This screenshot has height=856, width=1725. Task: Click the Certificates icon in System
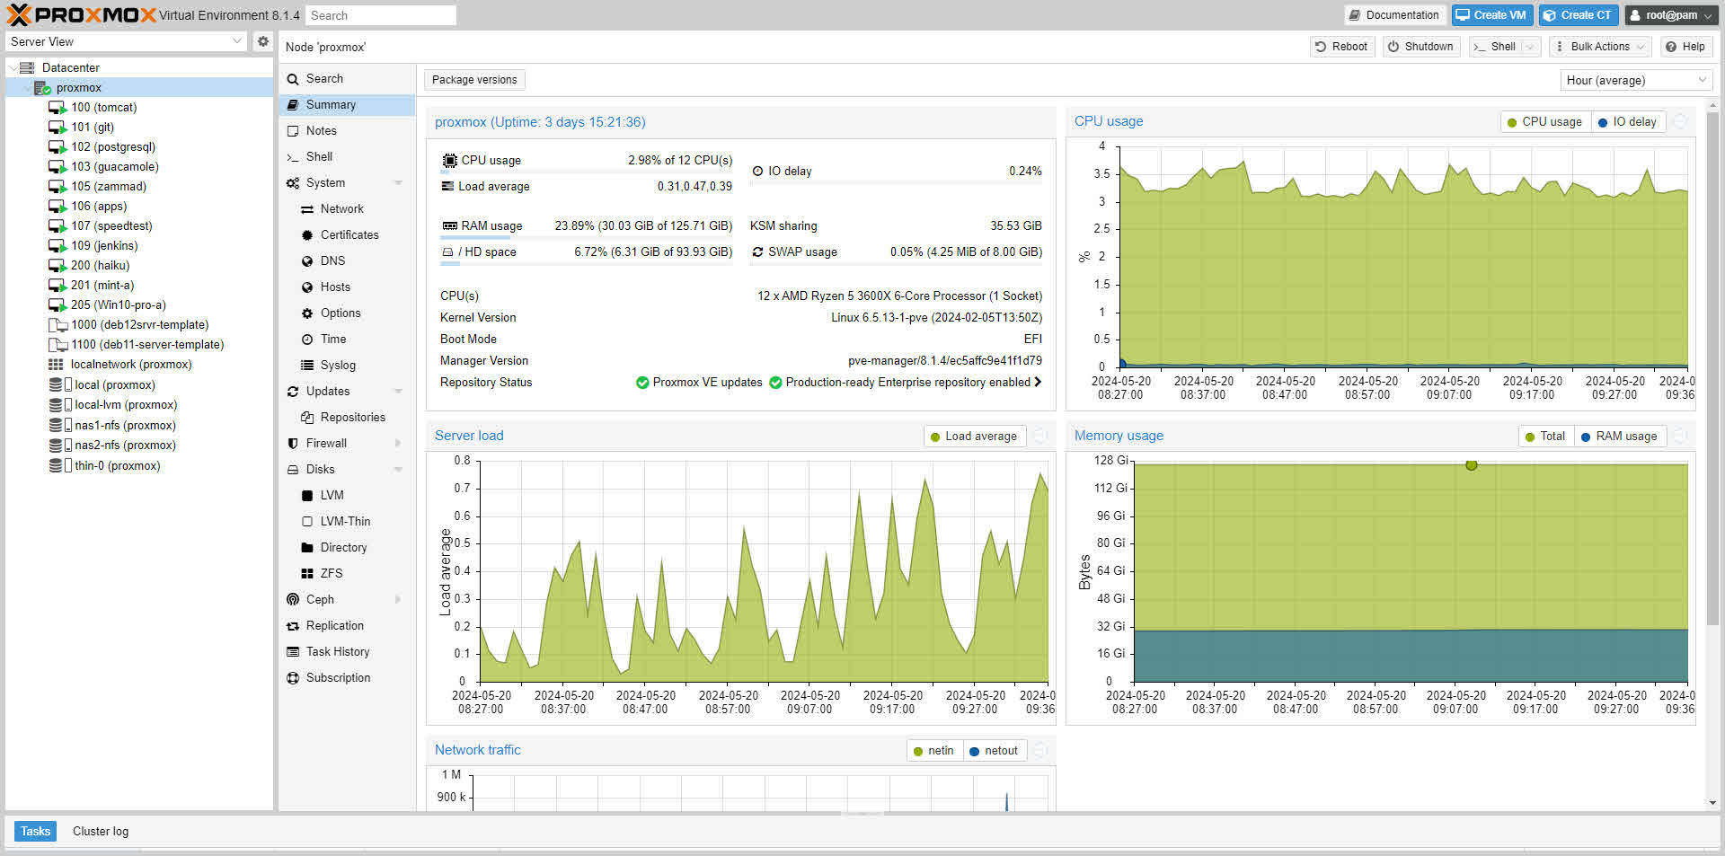[x=307, y=234]
